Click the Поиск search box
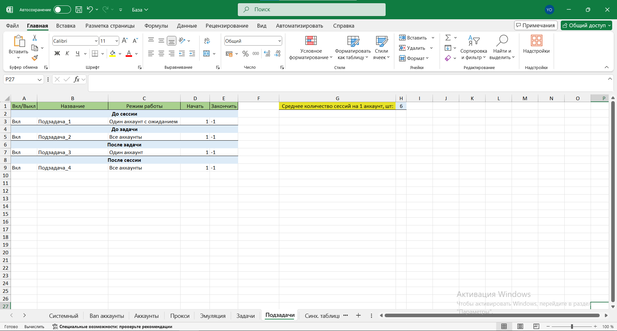Image resolution: width=617 pixels, height=331 pixels. point(312,10)
